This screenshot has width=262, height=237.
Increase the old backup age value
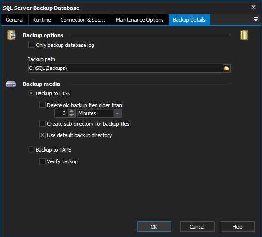coord(71,111)
